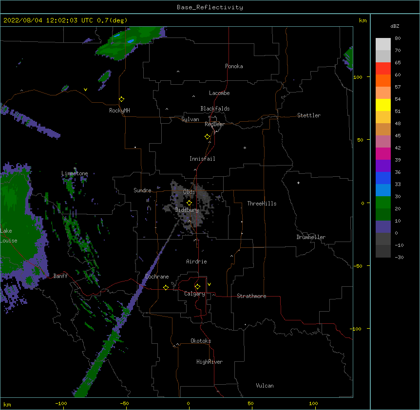Click the RockyMH label
The image size is (420, 410).
click(119, 111)
